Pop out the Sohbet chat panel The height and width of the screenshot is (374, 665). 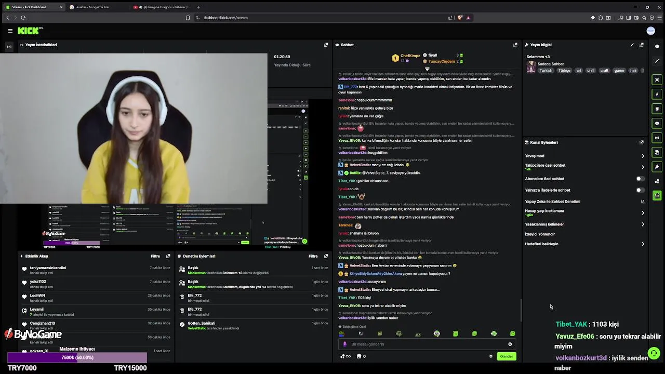[515, 45]
